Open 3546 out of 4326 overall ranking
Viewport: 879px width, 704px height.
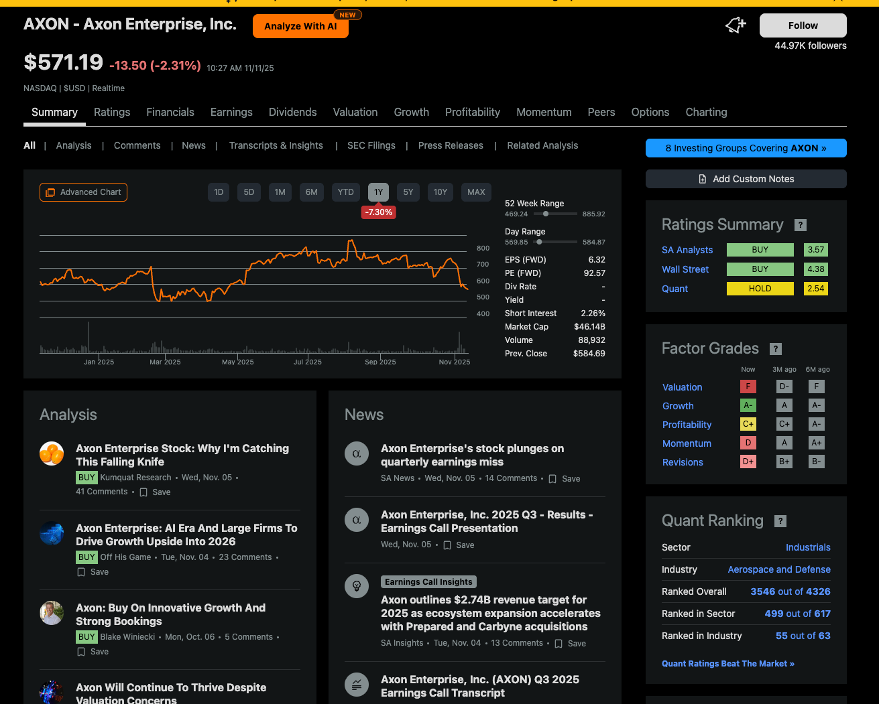tap(790, 591)
